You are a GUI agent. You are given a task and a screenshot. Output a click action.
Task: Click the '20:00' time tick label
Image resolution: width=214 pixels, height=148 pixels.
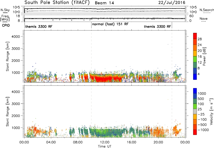coord(158,142)
